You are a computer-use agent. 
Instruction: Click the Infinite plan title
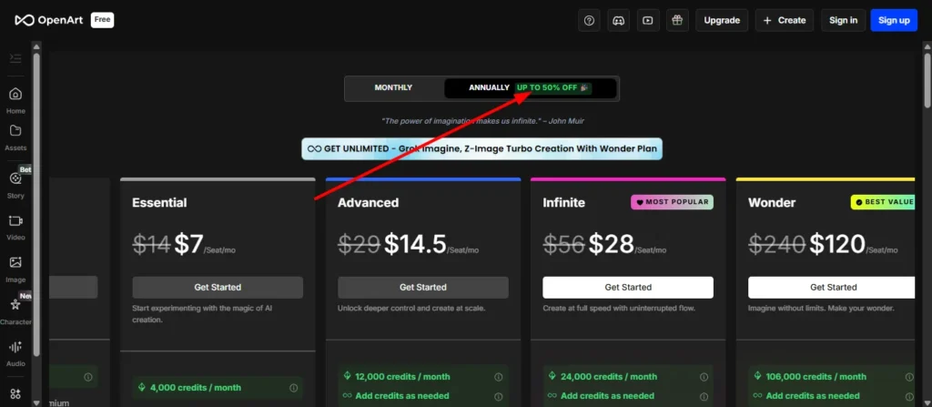click(563, 203)
